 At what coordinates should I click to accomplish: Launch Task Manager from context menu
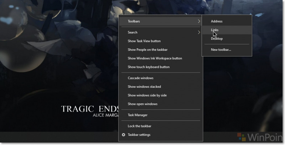(x=161, y=115)
